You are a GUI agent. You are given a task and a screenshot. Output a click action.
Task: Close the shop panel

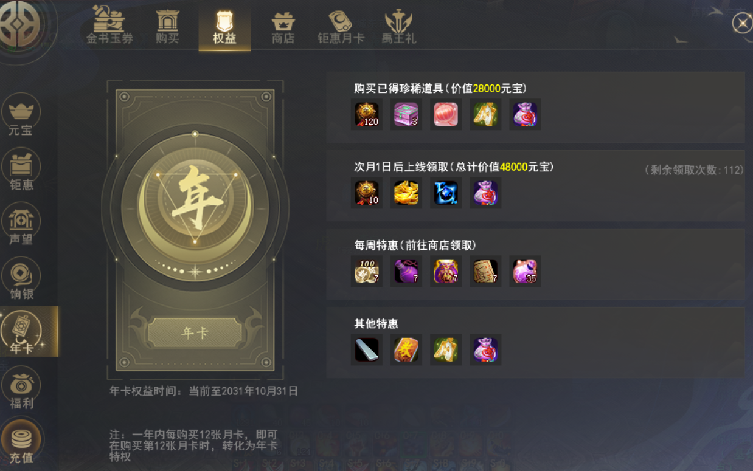[x=742, y=23]
